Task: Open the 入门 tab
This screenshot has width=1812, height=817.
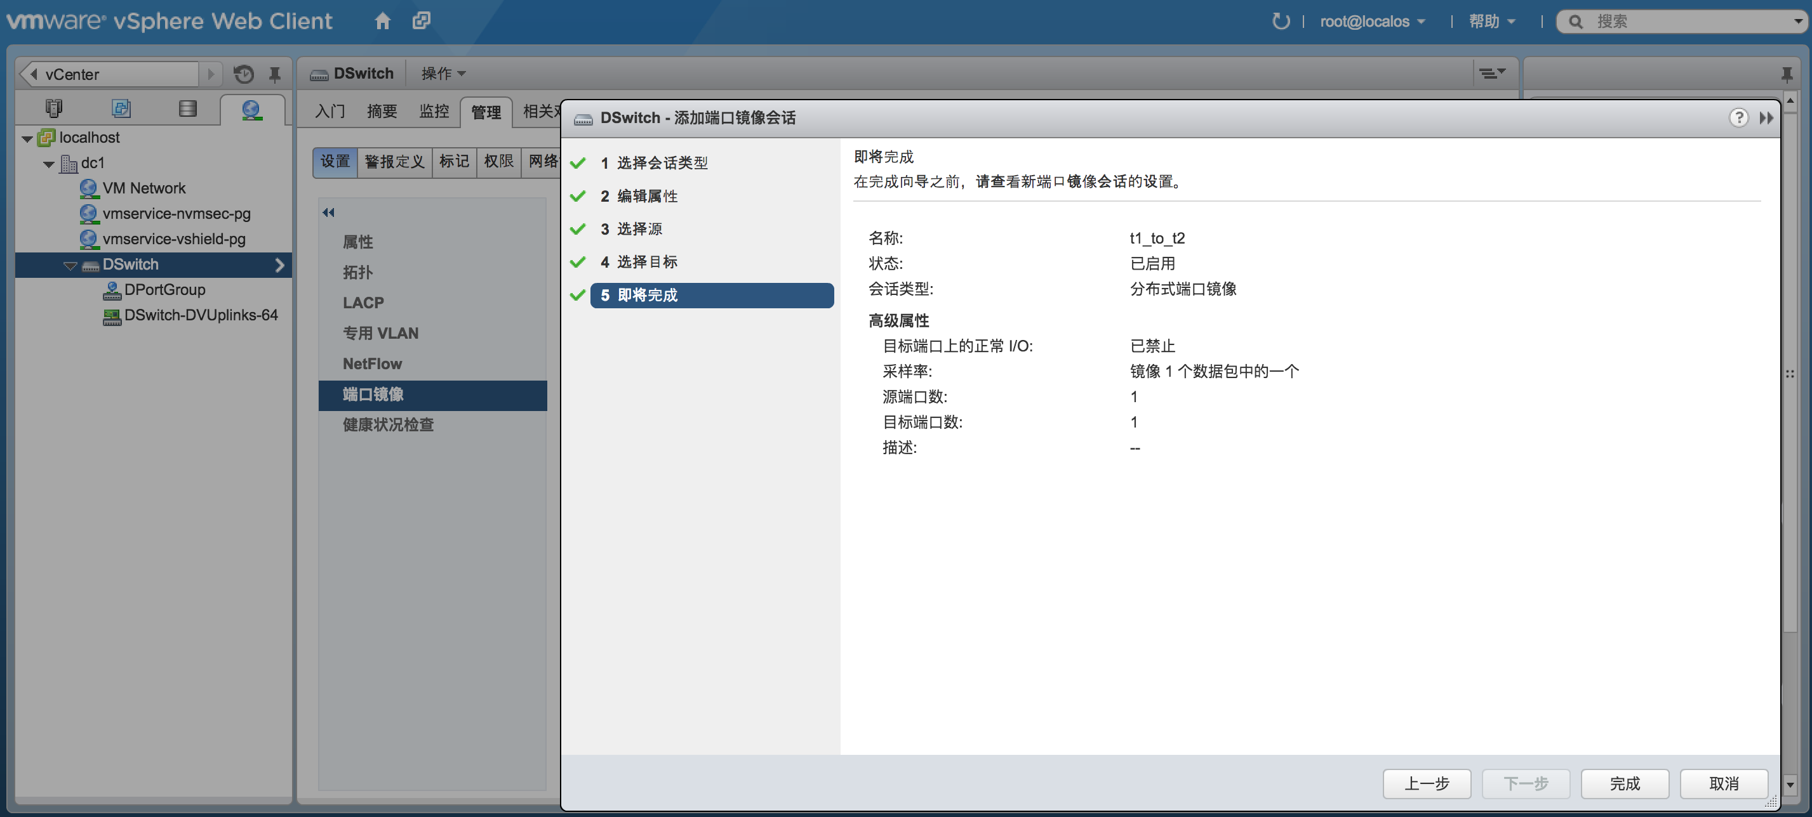Action: [330, 111]
